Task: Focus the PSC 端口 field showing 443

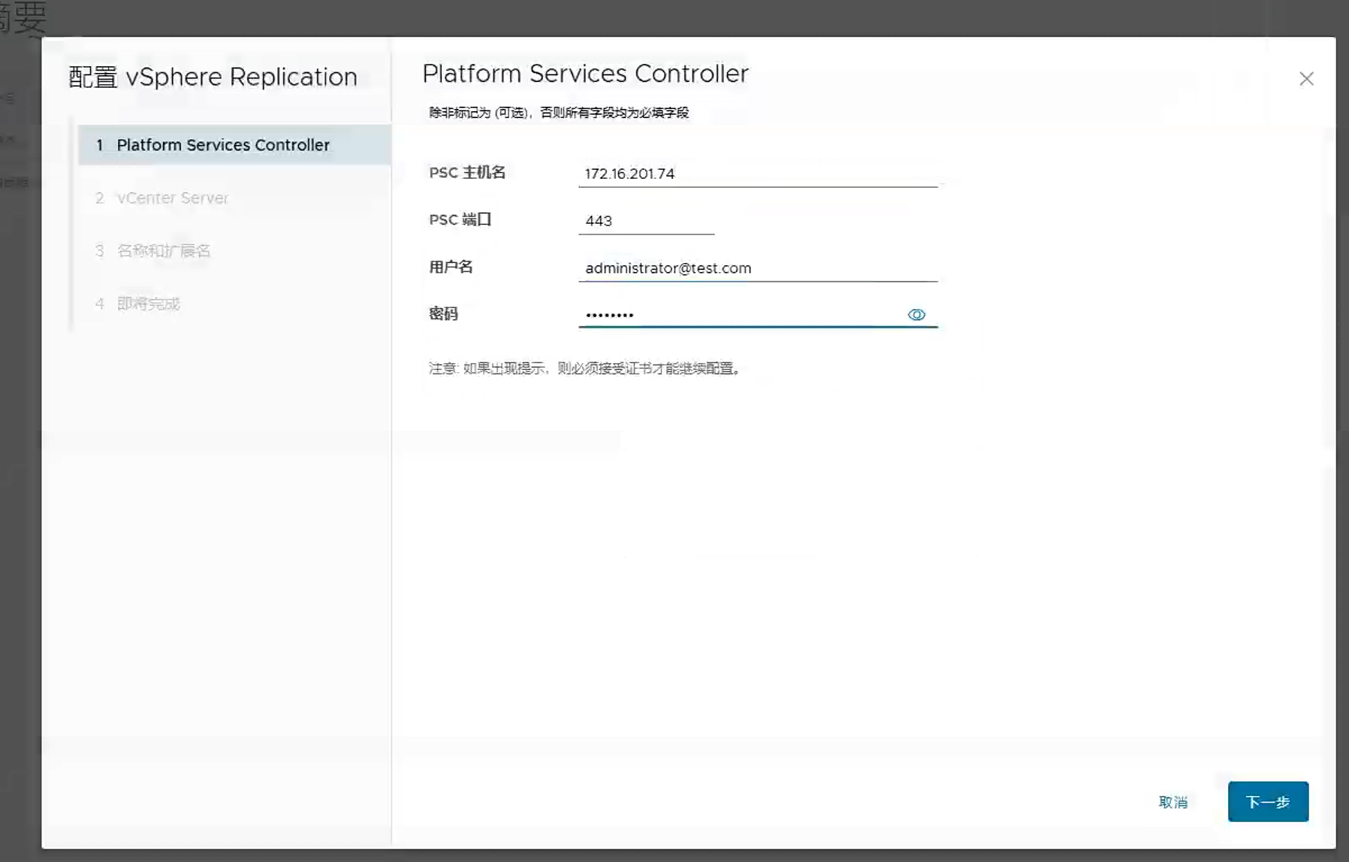Action: [646, 221]
